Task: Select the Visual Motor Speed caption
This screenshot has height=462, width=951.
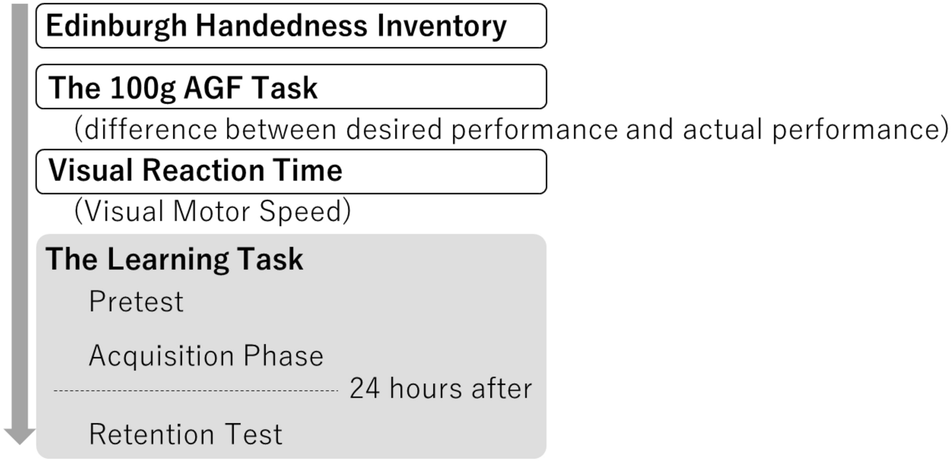Action: point(212,212)
